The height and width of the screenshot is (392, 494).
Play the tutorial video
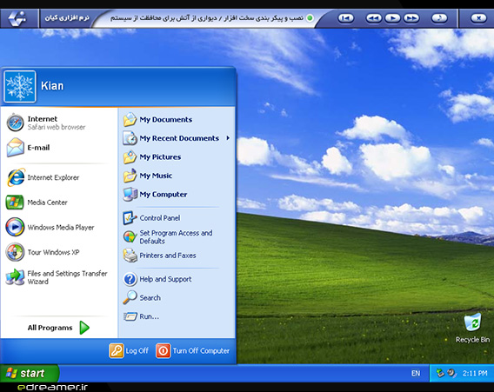point(392,18)
